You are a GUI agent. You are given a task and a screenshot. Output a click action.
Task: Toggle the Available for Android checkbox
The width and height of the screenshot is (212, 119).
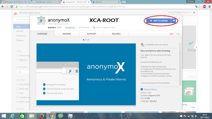tap(17, 97)
